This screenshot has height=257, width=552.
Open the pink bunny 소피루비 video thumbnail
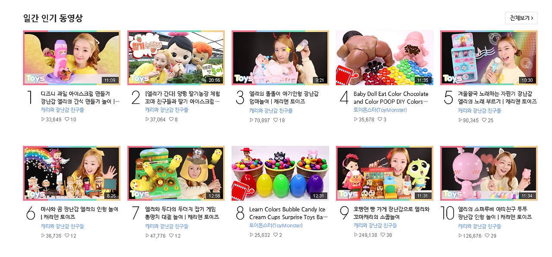489,173
